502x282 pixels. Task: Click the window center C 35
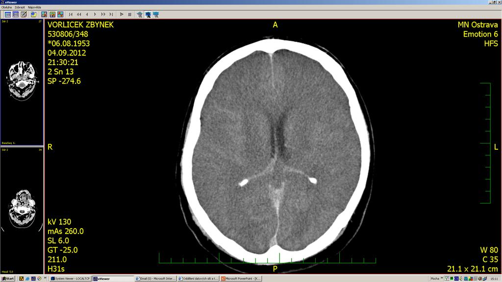pos(490,259)
